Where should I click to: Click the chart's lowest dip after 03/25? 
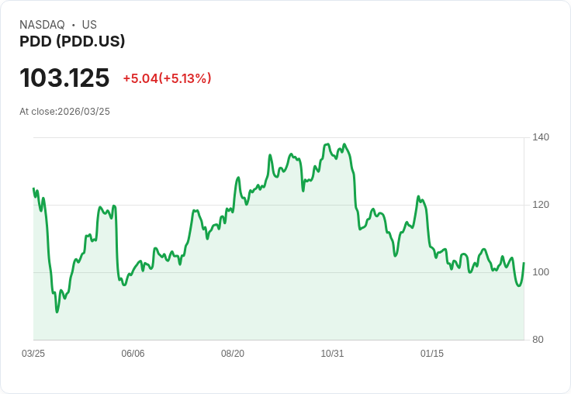click(57, 312)
